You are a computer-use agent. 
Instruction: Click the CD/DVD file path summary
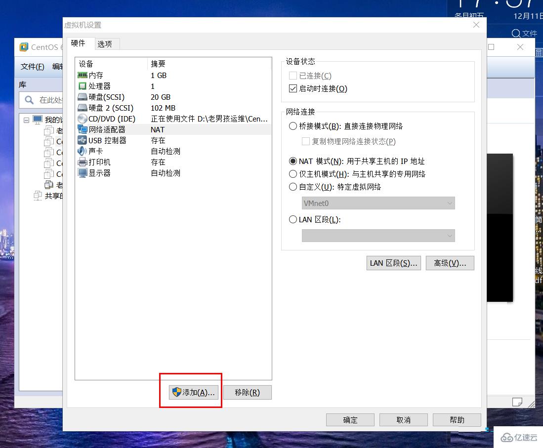[209, 119]
